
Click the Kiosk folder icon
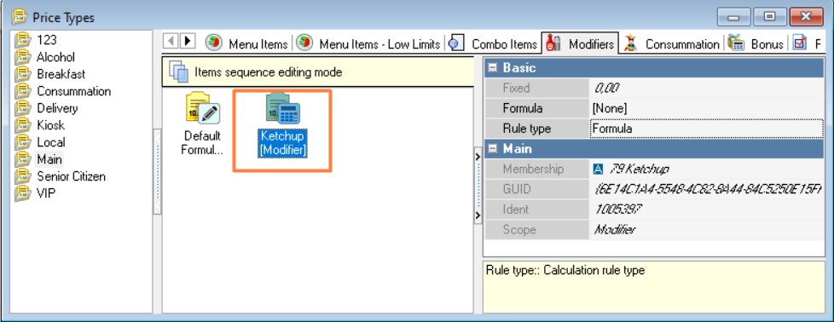click(x=23, y=125)
